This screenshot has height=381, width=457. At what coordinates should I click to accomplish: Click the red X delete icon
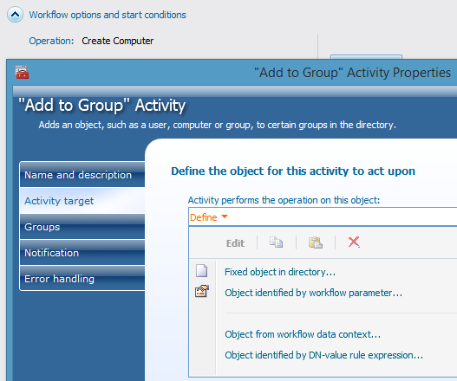tap(354, 242)
